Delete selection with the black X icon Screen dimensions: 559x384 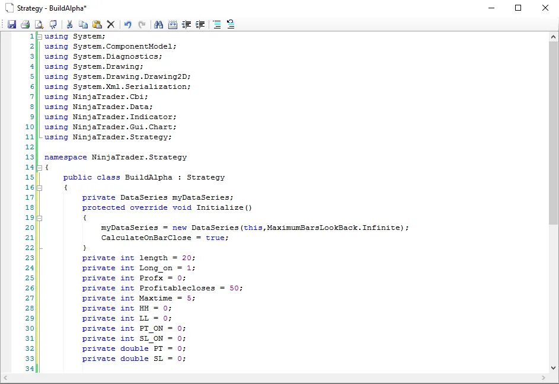pyautogui.click(x=111, y=24)
